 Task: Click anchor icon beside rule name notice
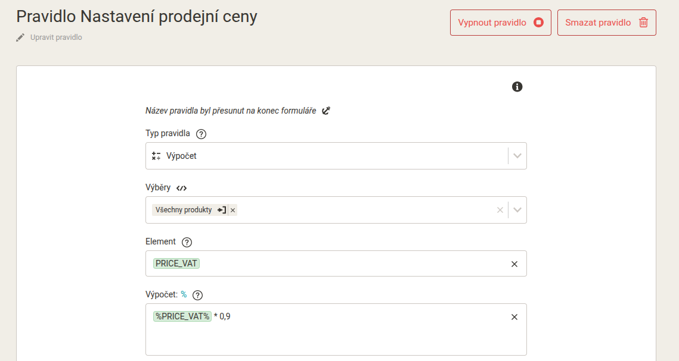[x=326, y=111]
